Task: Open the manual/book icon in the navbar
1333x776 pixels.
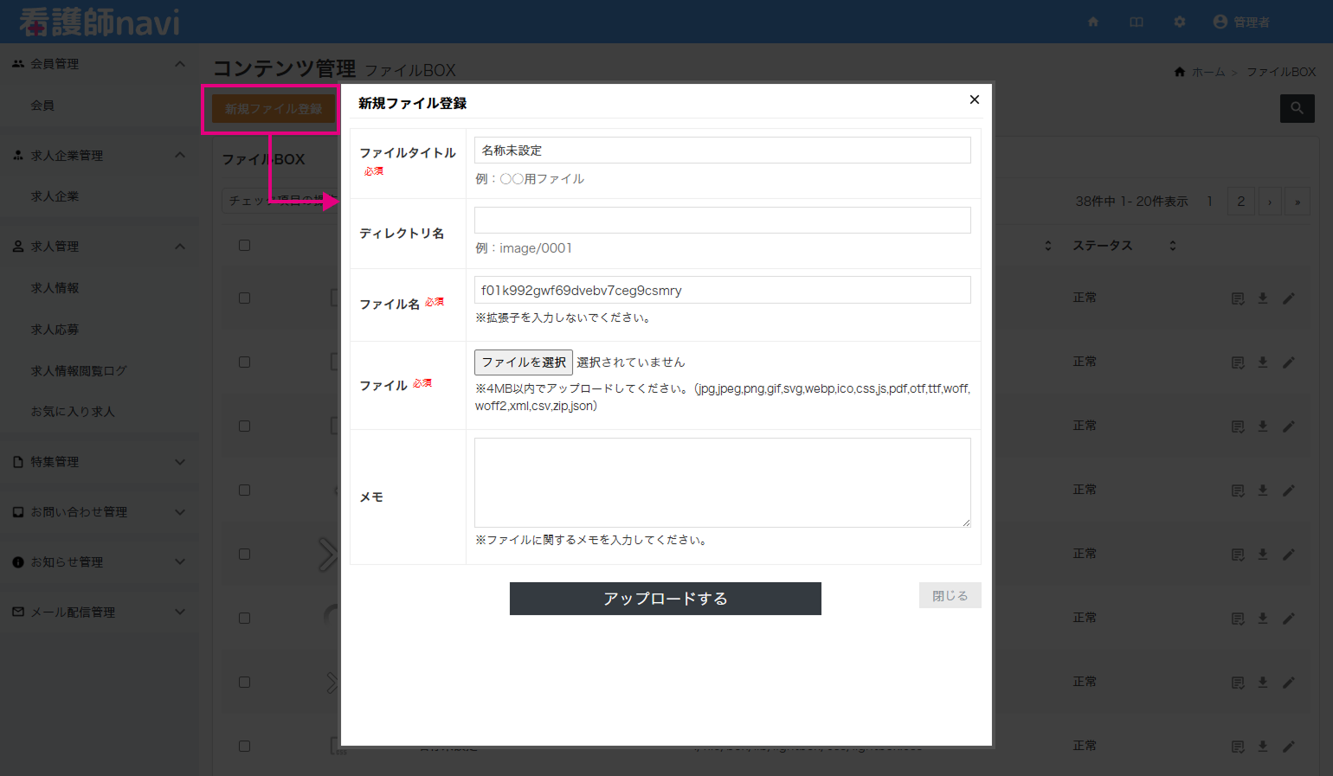Action: 1136,22
